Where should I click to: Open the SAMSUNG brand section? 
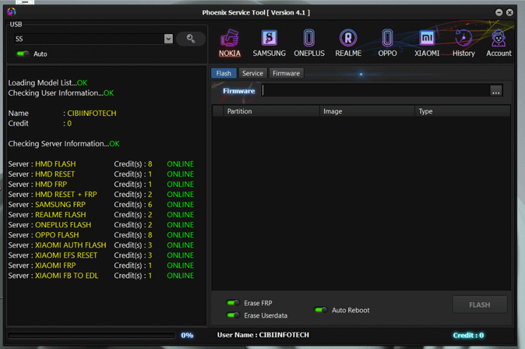[269, 39]
